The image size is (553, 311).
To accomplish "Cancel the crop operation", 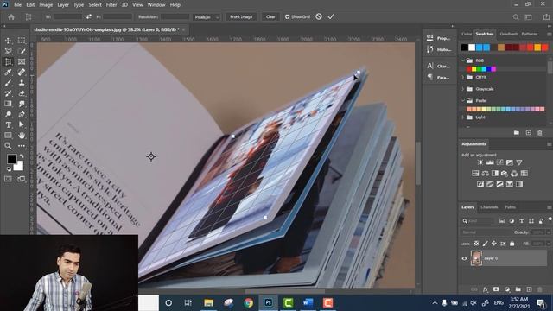I will click(x=319, y=16).
